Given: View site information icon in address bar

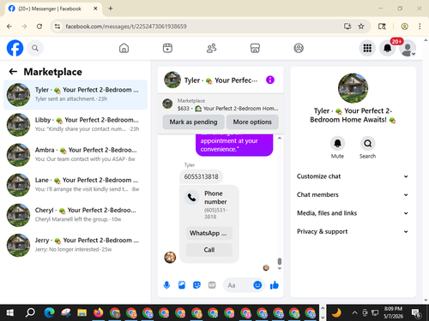Looking at the screenshot, I should pyautogui.click(x=57, y=27).
